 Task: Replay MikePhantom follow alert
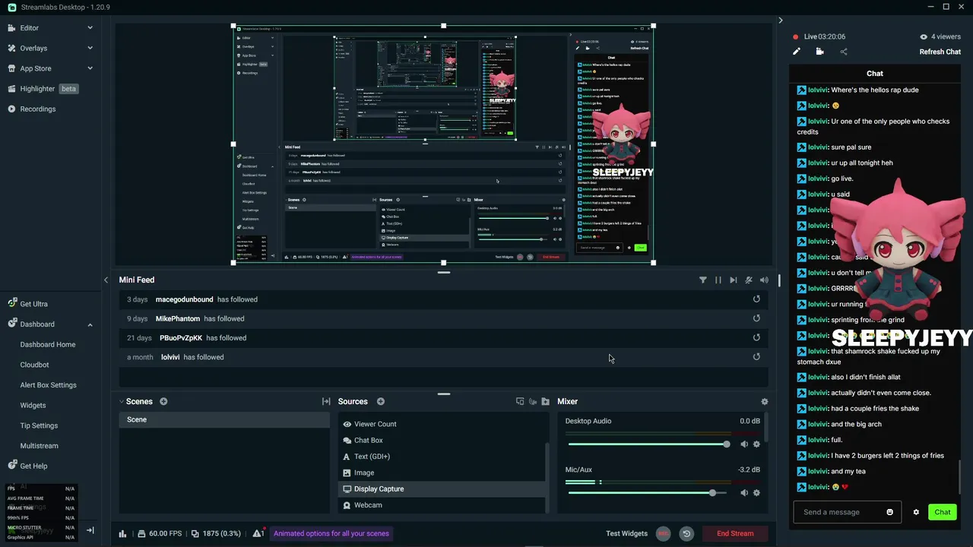756,318
